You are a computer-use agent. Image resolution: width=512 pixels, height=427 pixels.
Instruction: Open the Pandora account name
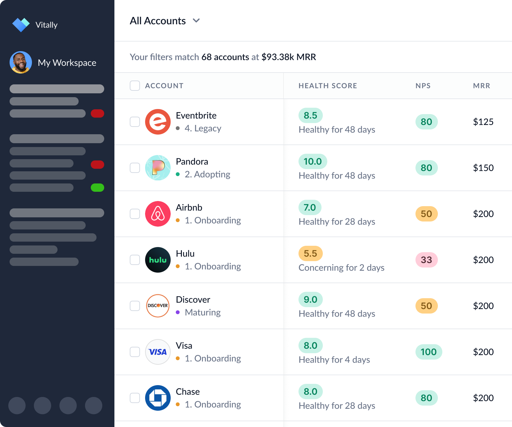tap(192, 161)
